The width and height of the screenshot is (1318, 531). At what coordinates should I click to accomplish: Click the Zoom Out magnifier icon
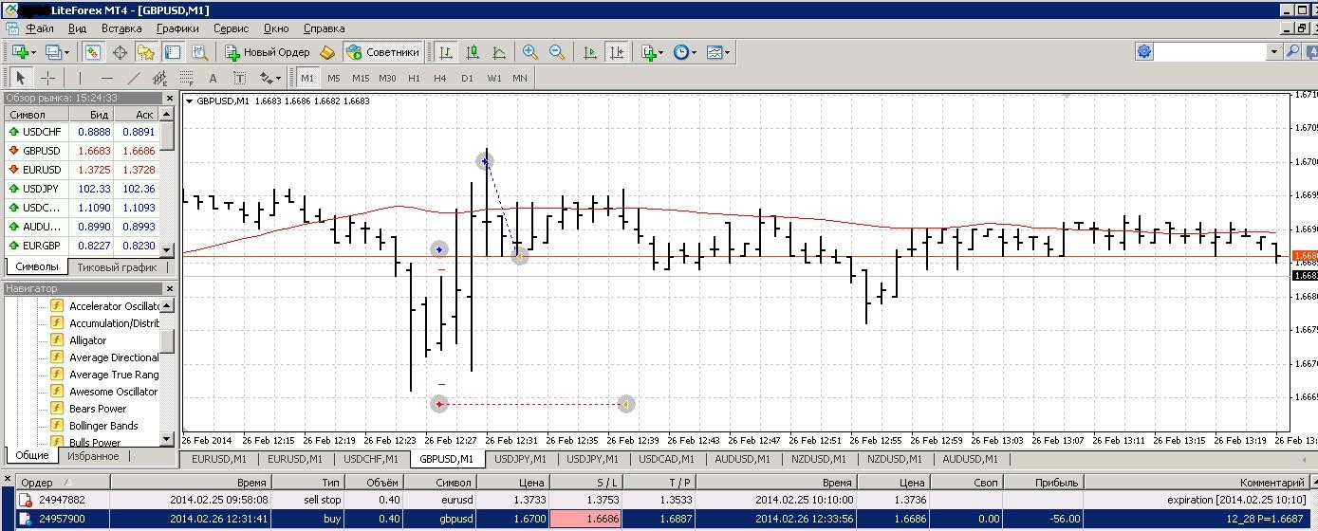pos(557,53)
